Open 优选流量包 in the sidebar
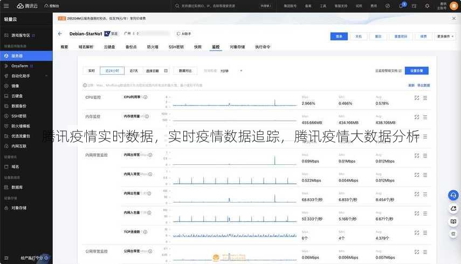 point(20,136)
